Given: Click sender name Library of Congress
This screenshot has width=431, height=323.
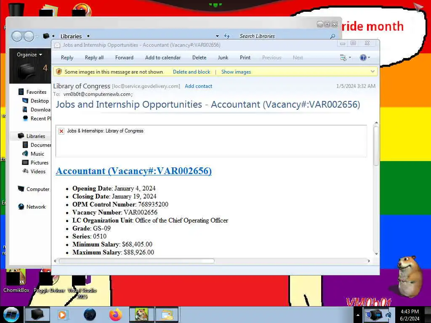Looking at the screenshot, I should [x=82, y=86].
